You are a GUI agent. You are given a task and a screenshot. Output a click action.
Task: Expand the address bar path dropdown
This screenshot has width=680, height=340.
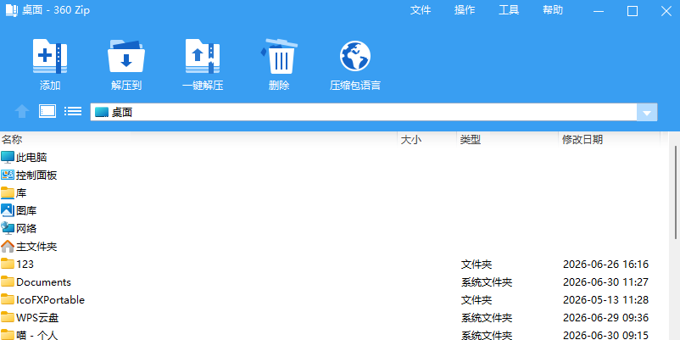tap(647, 112)
